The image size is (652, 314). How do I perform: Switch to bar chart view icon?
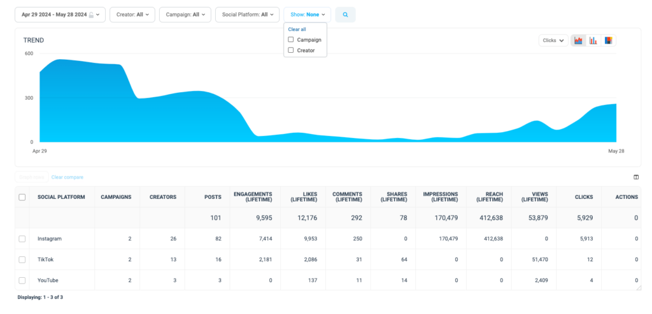pyautogui.click(x=593, y=40)
